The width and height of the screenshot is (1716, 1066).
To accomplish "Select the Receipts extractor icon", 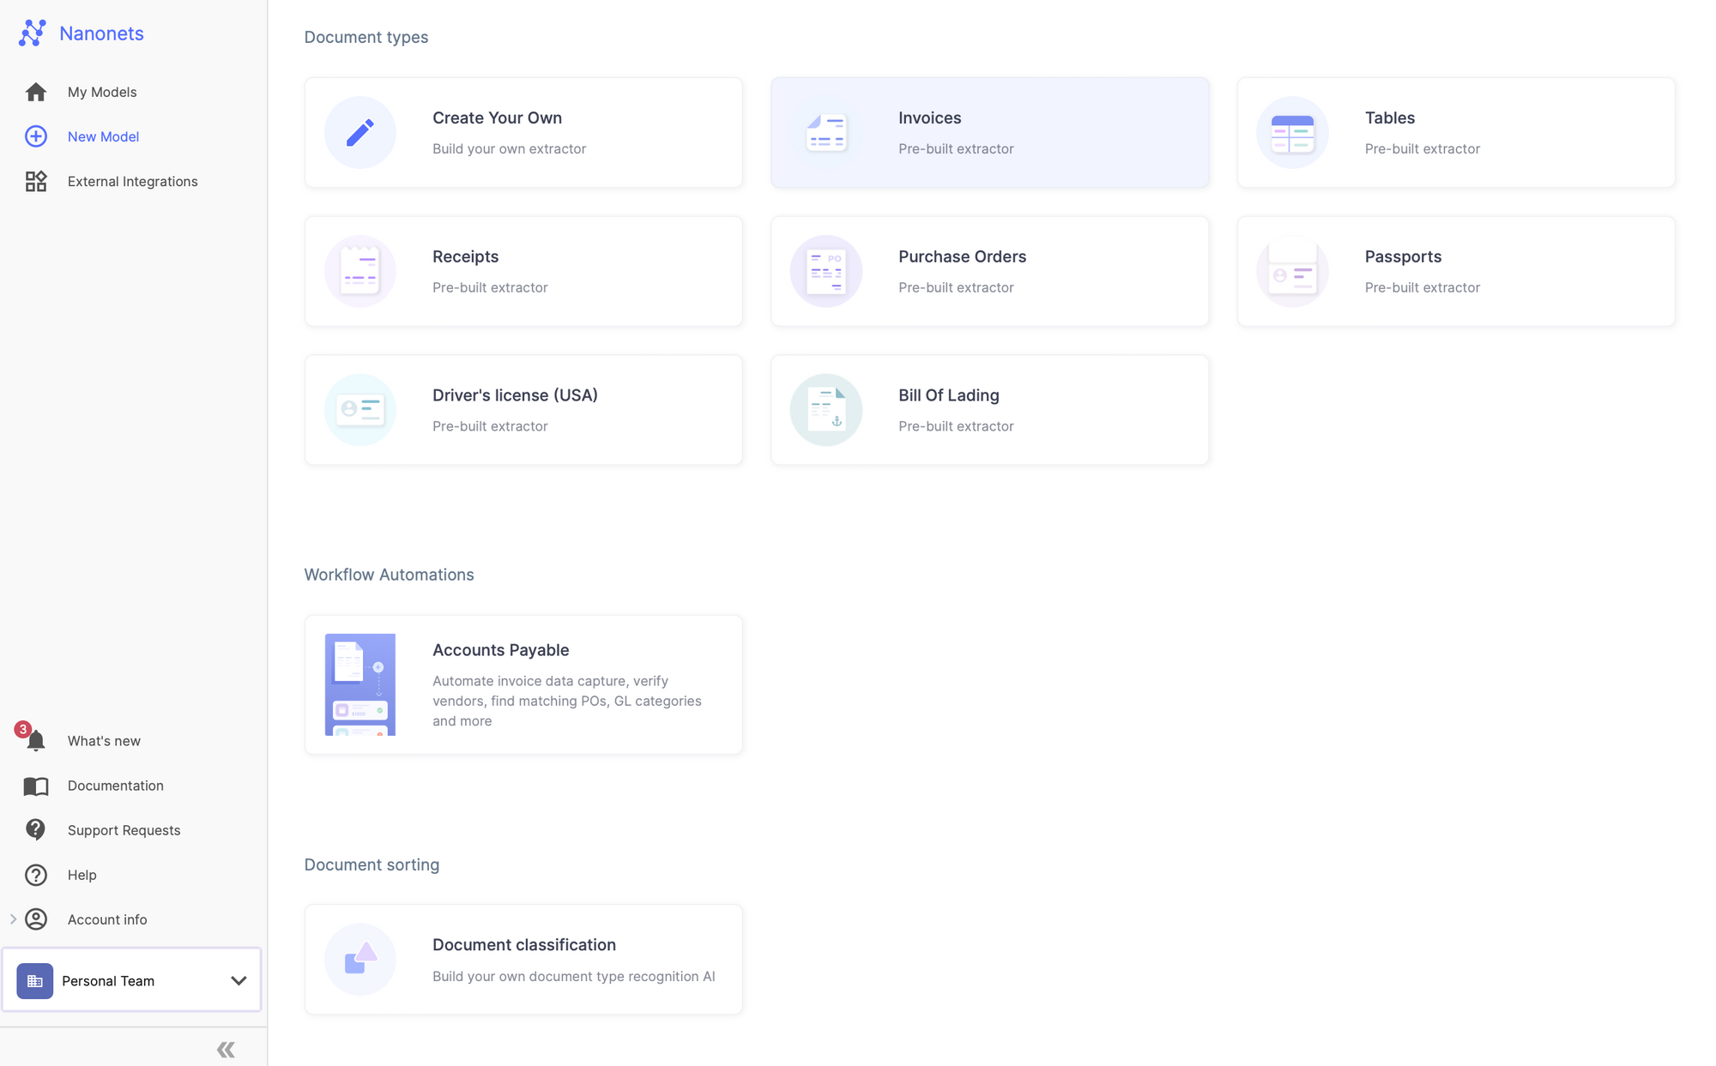I will pos(360,270).
